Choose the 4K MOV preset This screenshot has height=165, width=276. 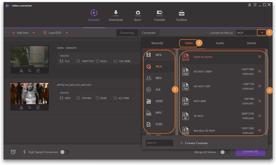coord(222,116)
